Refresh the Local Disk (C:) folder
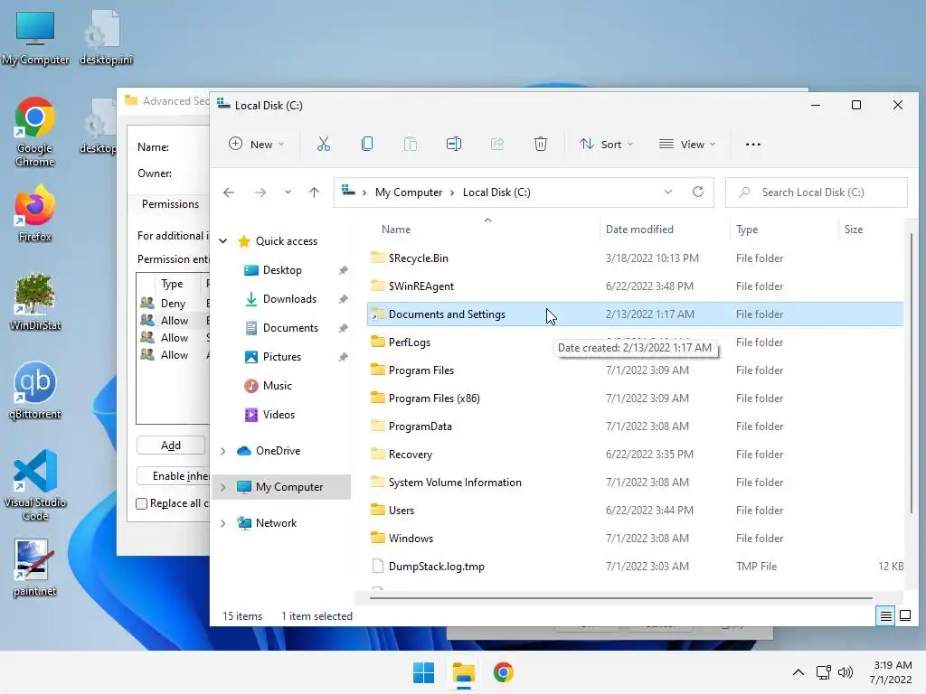This screenshot has width=926, height=694. tap(697, 192)
